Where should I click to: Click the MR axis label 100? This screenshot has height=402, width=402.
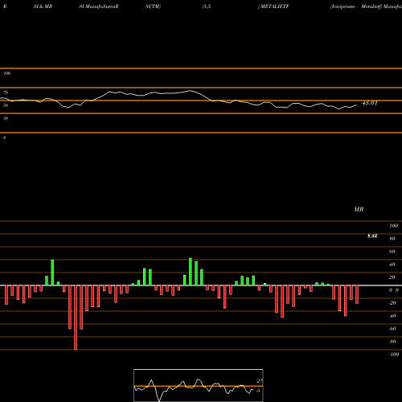393,226
